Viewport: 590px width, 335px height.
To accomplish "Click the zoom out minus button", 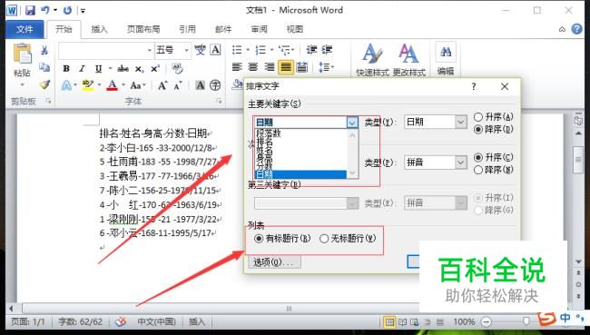I will tap(487, 321).
